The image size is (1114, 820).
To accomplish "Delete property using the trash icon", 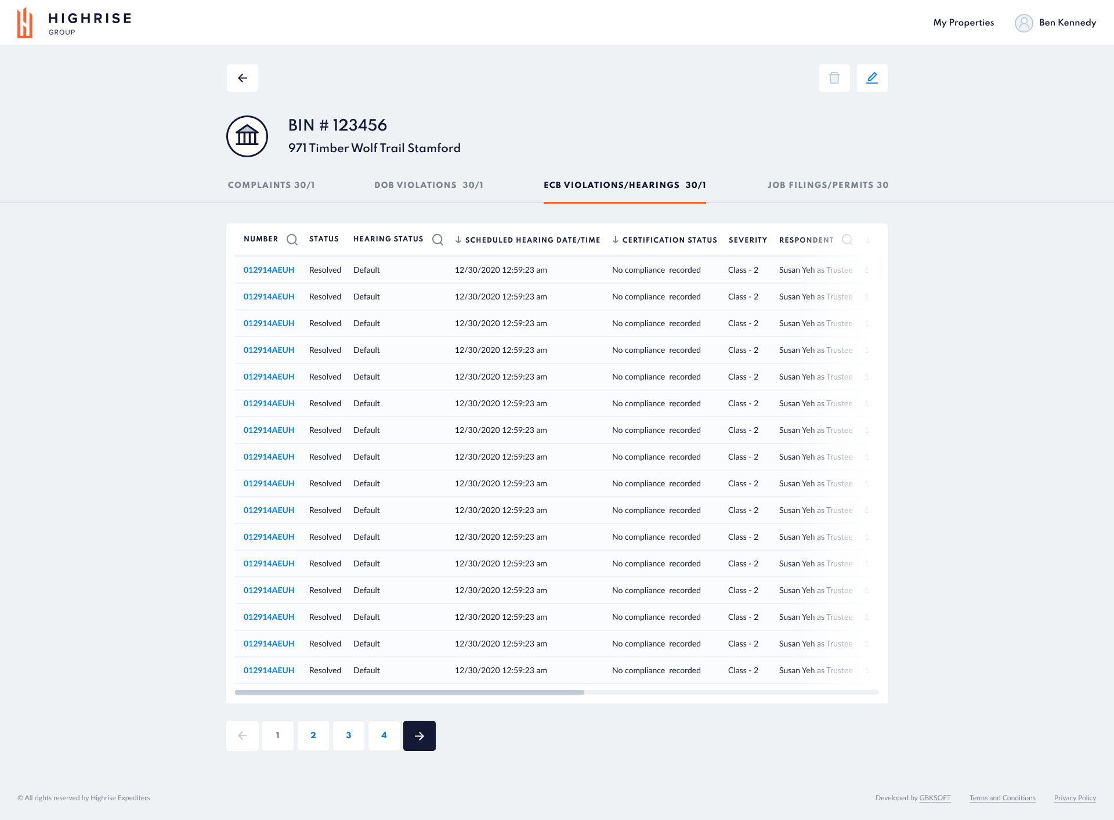I will pyautogui.click(x=834, y=78).
